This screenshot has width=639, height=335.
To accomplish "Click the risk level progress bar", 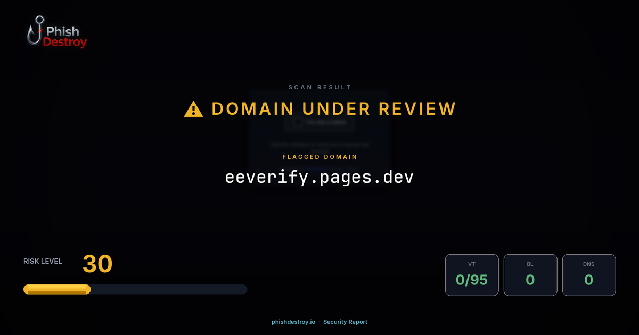I will pos(135,289).
